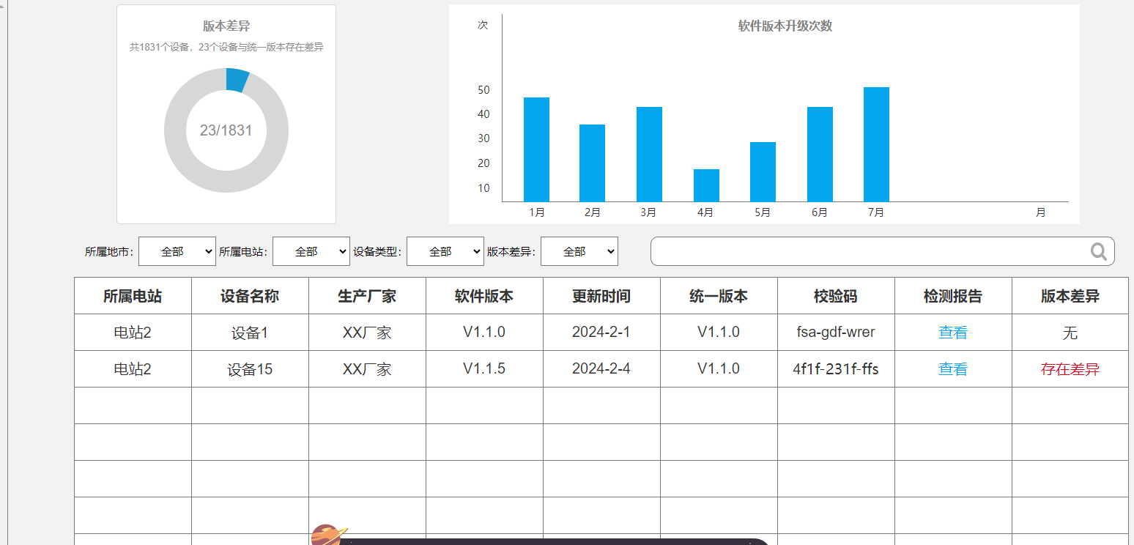
Task: Open the 所属地市 dropdown
Action: (177, 251)
